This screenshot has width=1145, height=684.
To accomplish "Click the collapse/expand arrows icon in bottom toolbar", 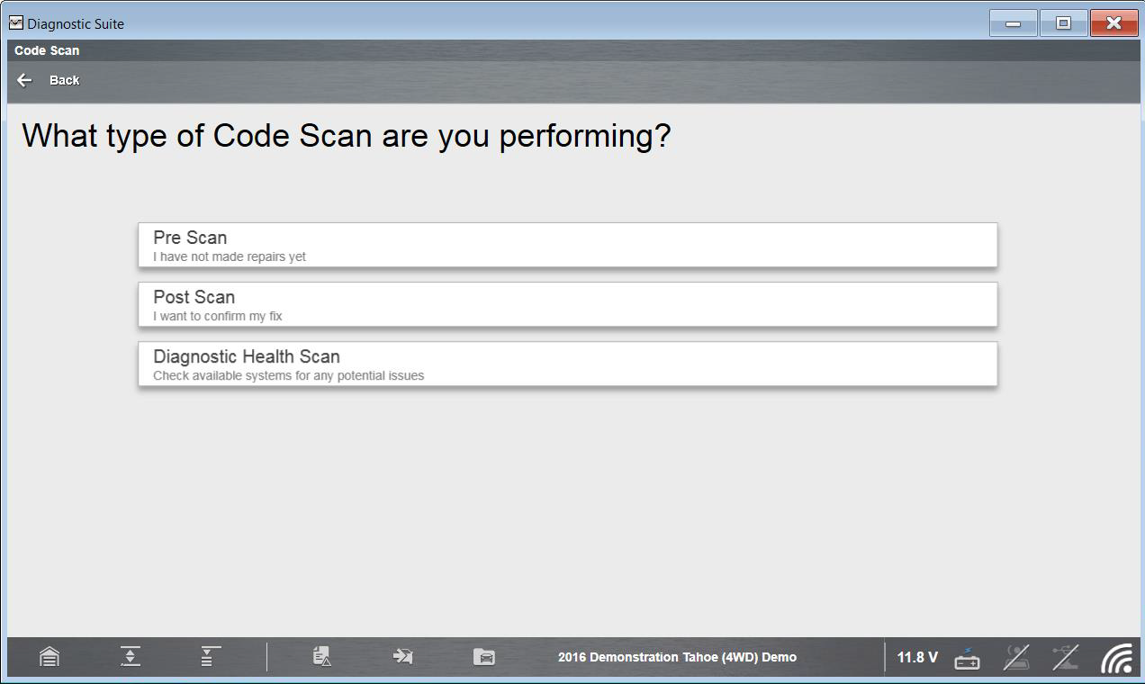I will pos(131,657).
